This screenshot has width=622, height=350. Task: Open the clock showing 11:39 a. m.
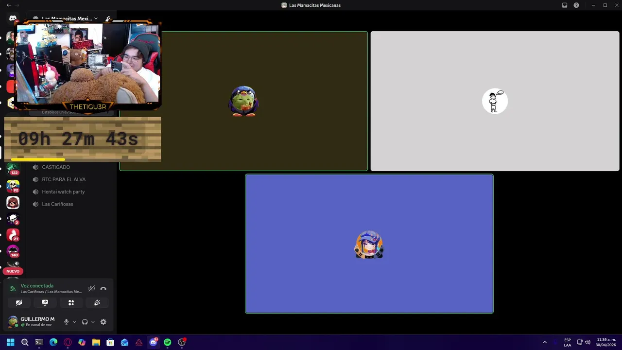(606, 342)
